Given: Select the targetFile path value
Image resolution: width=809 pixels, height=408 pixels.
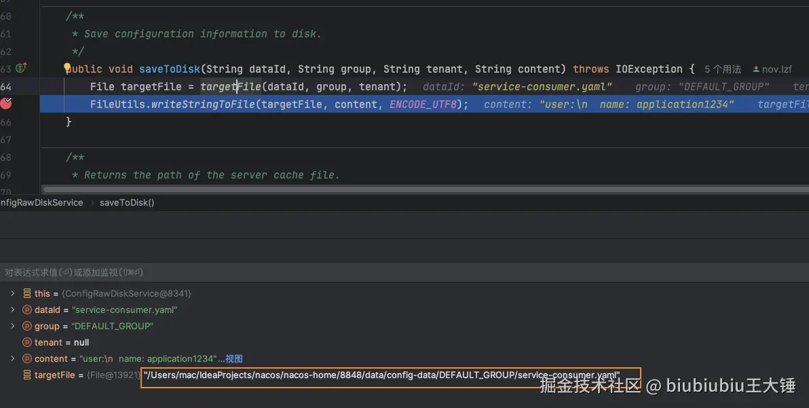Looking at the screenshot, I should click(382, 375).
